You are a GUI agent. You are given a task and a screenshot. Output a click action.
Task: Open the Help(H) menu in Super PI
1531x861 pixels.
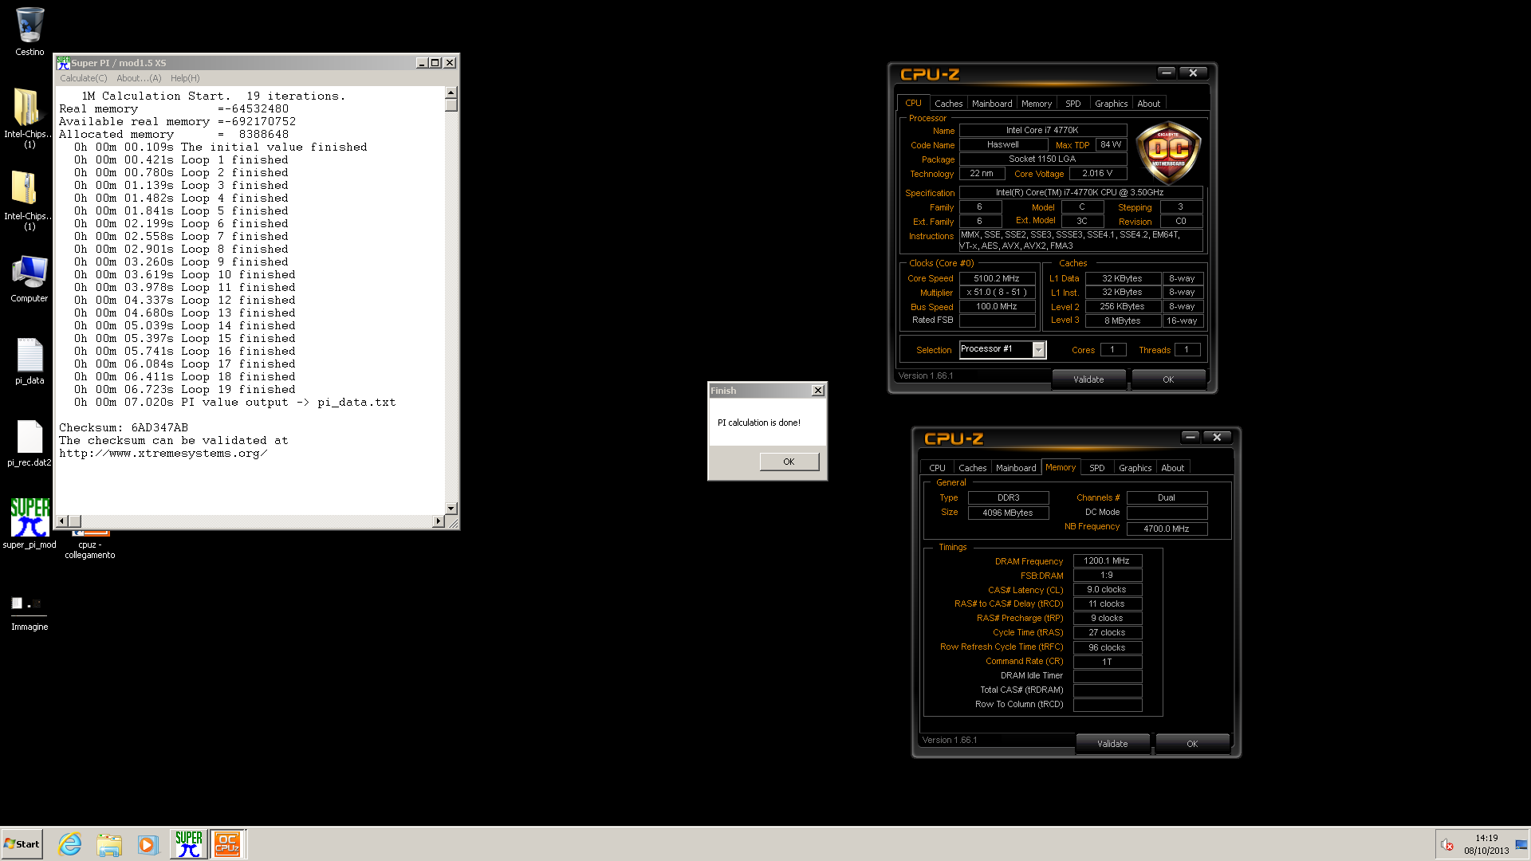pyautogui.click(x=185, y=78)
